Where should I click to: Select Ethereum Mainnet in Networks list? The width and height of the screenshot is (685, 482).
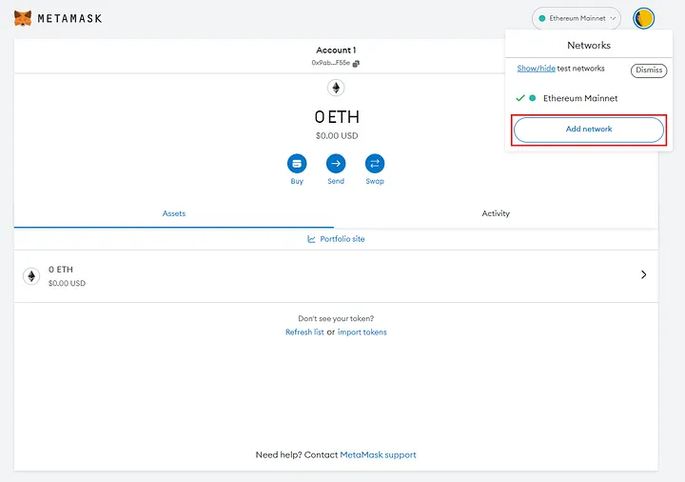579,98
